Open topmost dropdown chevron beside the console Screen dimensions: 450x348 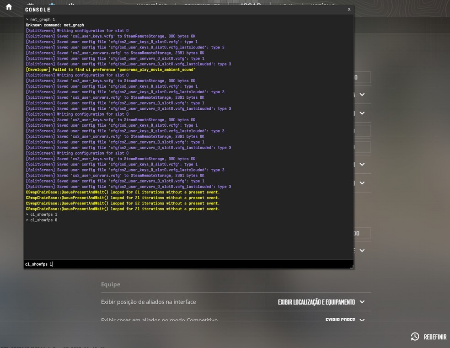[362, 95]
